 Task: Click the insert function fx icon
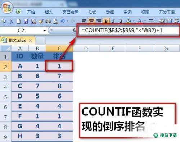(x=74, y=30)
